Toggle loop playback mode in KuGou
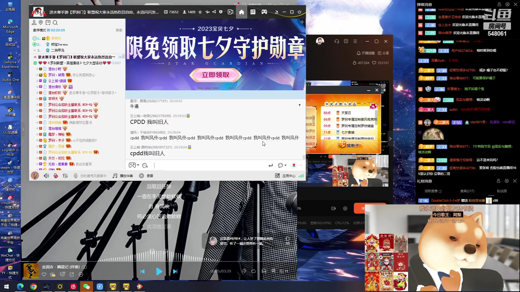 [253, 271]
